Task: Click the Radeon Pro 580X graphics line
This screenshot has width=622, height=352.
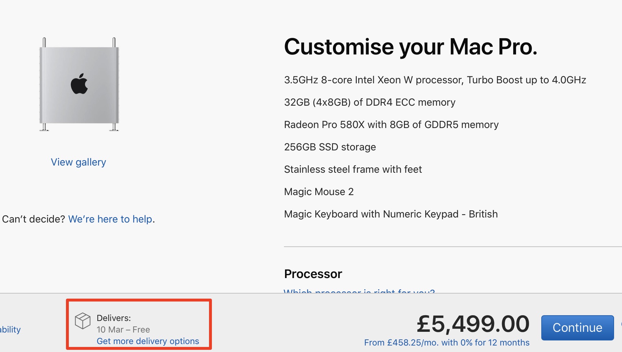Action: click(391, 125)
